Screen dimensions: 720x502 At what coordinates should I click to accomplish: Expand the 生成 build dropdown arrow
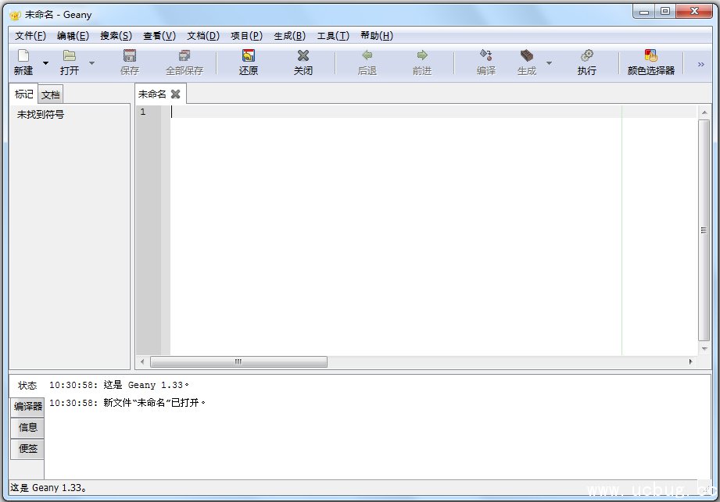coord(549,62)
